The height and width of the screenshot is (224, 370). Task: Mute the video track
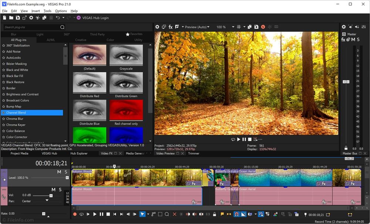tap(59, 172)
